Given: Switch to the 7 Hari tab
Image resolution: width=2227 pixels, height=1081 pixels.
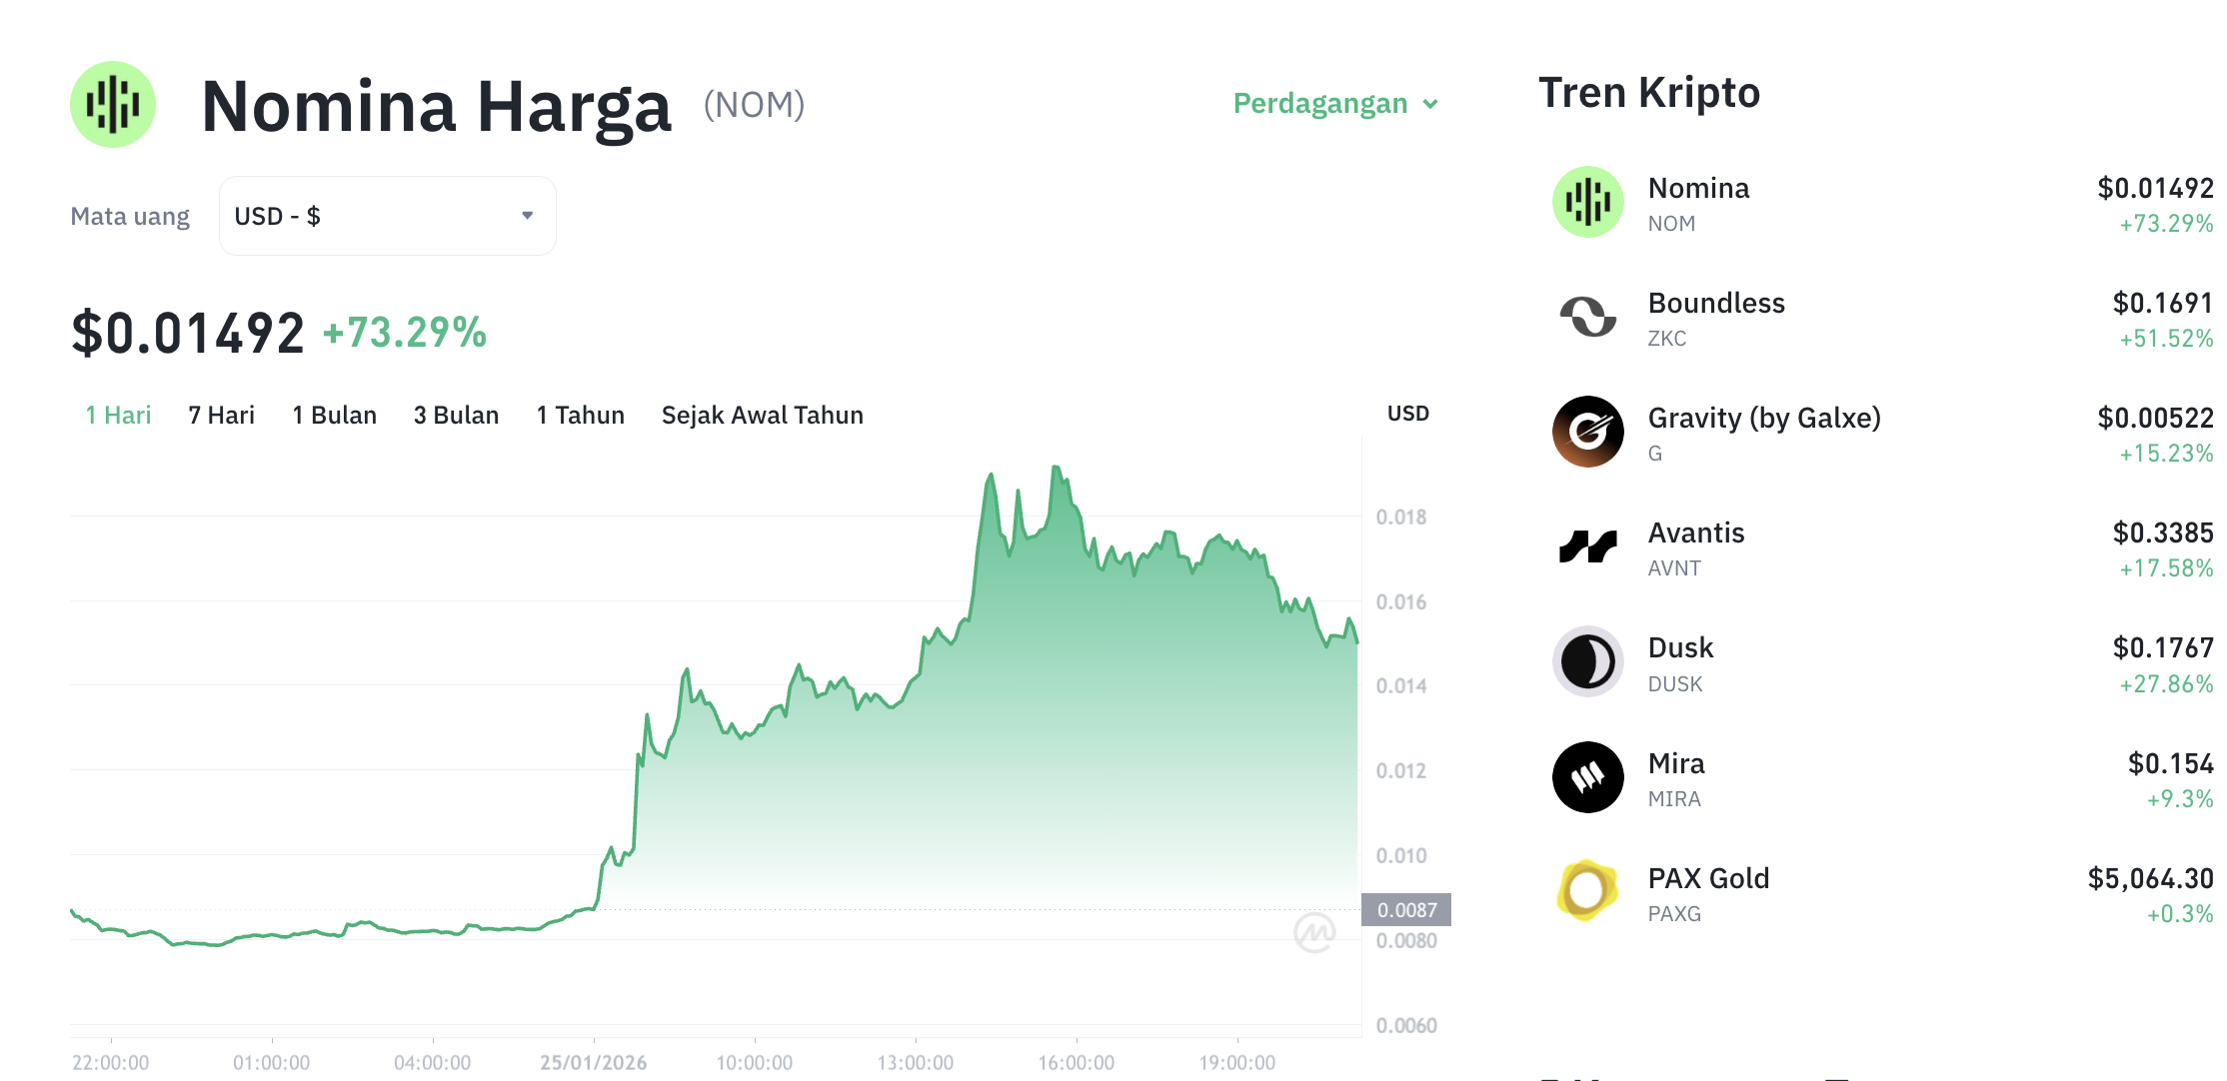Looking at the screenshot, I should pyautogui.click(x=222, y=415).
